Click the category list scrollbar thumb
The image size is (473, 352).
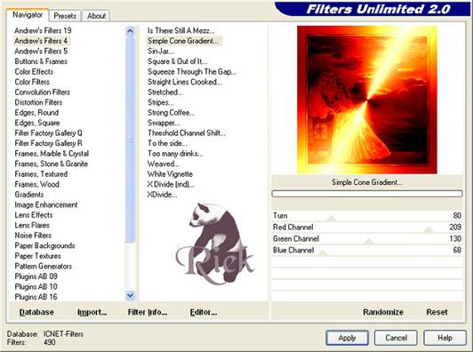[130, 139]
